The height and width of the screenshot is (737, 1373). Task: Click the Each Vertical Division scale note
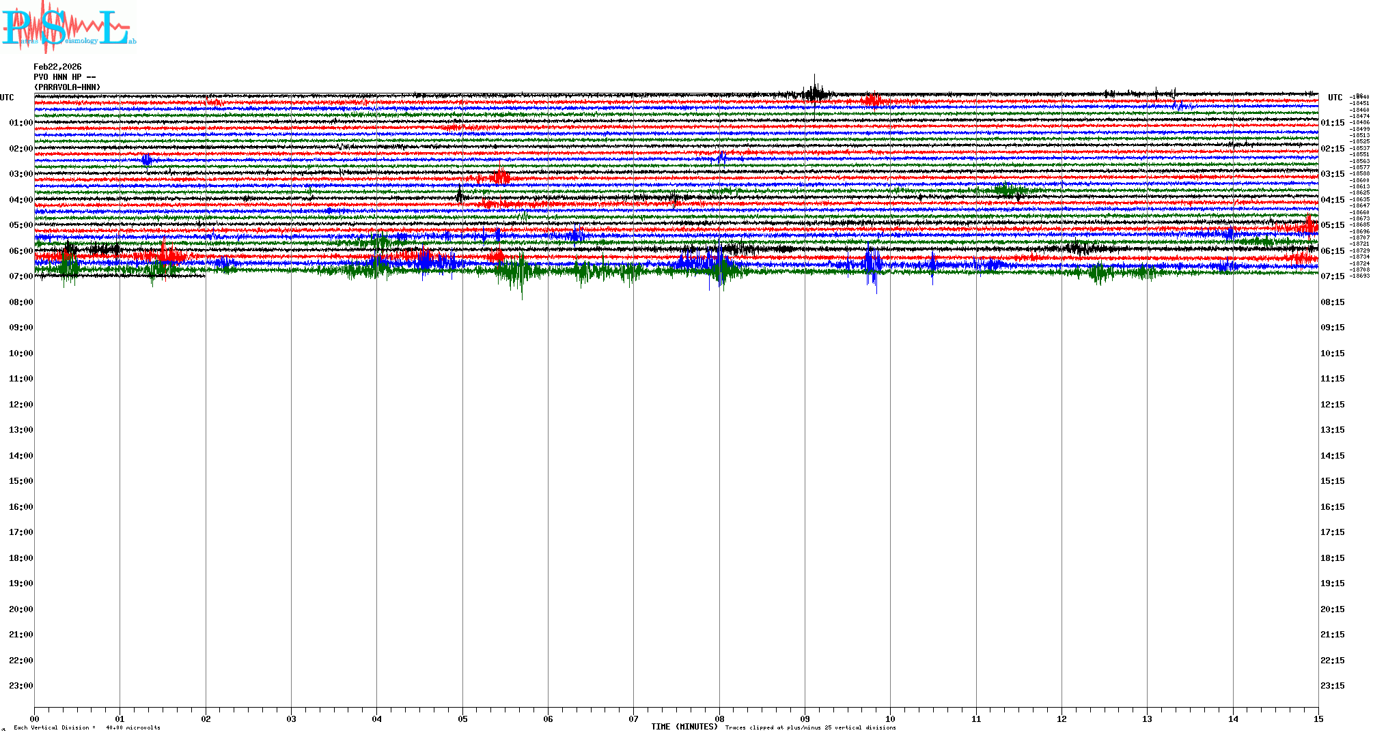tap(86, 727)
